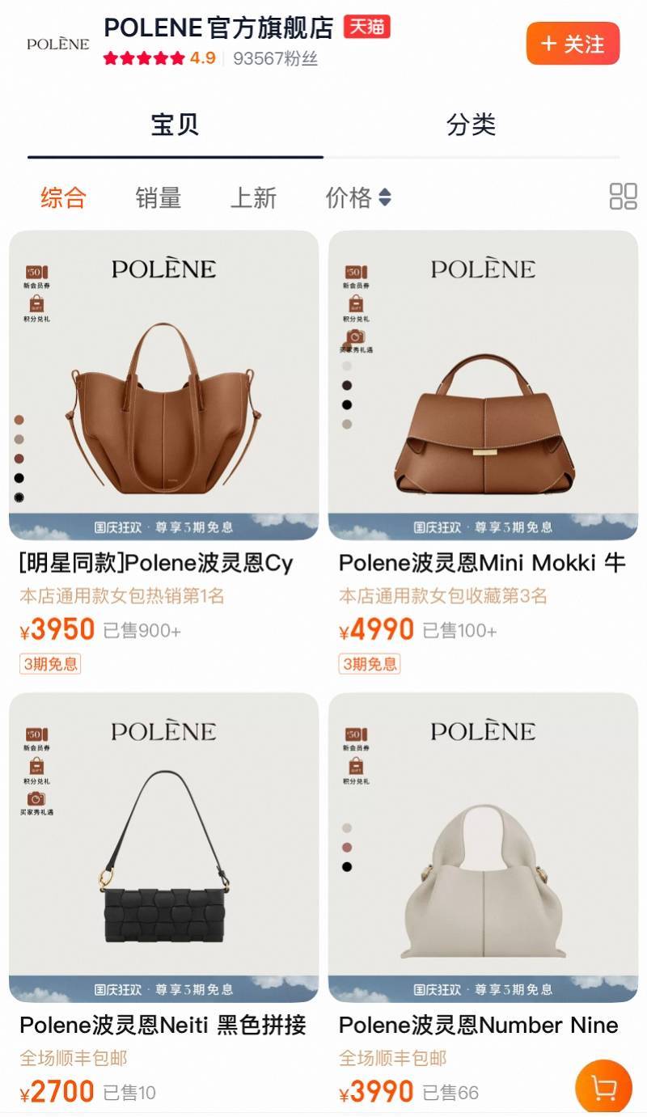Sort products by 上新
Screen dimensions: 647x1117
(253, 197)
